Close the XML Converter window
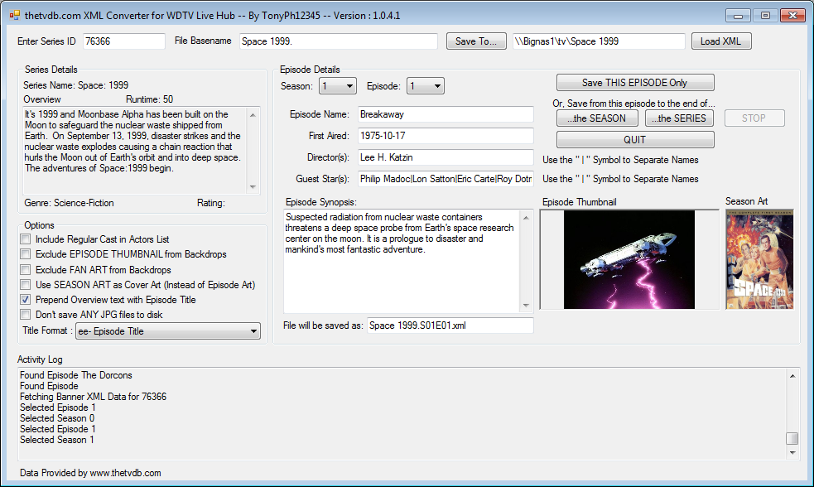814x487 pixels. [x=792, y=16]
